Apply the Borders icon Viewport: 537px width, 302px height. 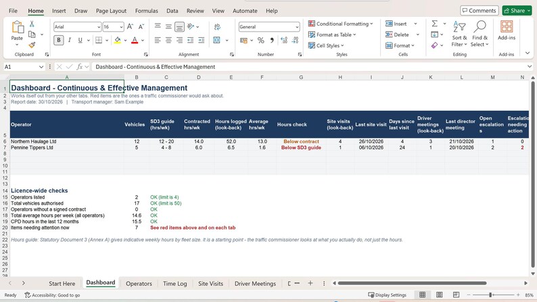[x=99, y=41]
